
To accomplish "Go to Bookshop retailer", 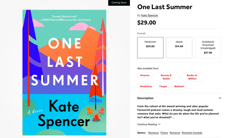I will [x=146, y=86].
